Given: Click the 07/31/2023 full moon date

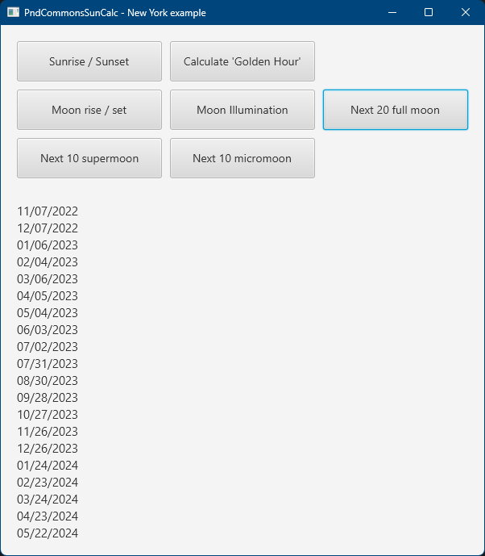Looking at the screenshot, I should pyautogui.click(x=48, y=364).
